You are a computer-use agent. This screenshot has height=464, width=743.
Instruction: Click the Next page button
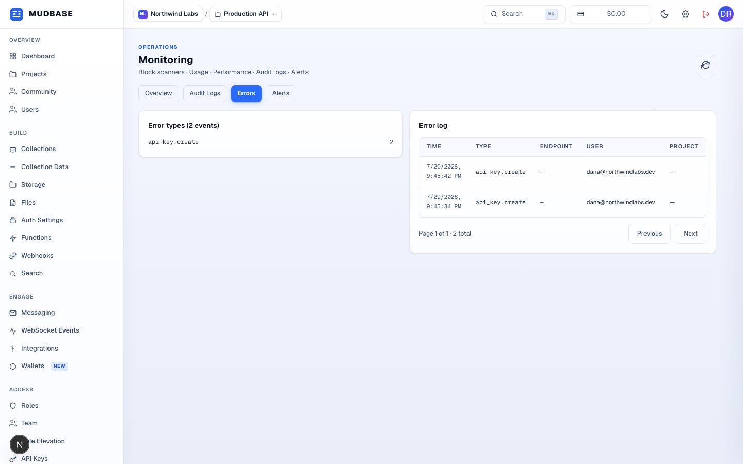pos(690,234)
